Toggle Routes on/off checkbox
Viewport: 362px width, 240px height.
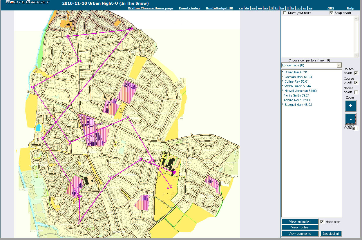coord(356,73)
